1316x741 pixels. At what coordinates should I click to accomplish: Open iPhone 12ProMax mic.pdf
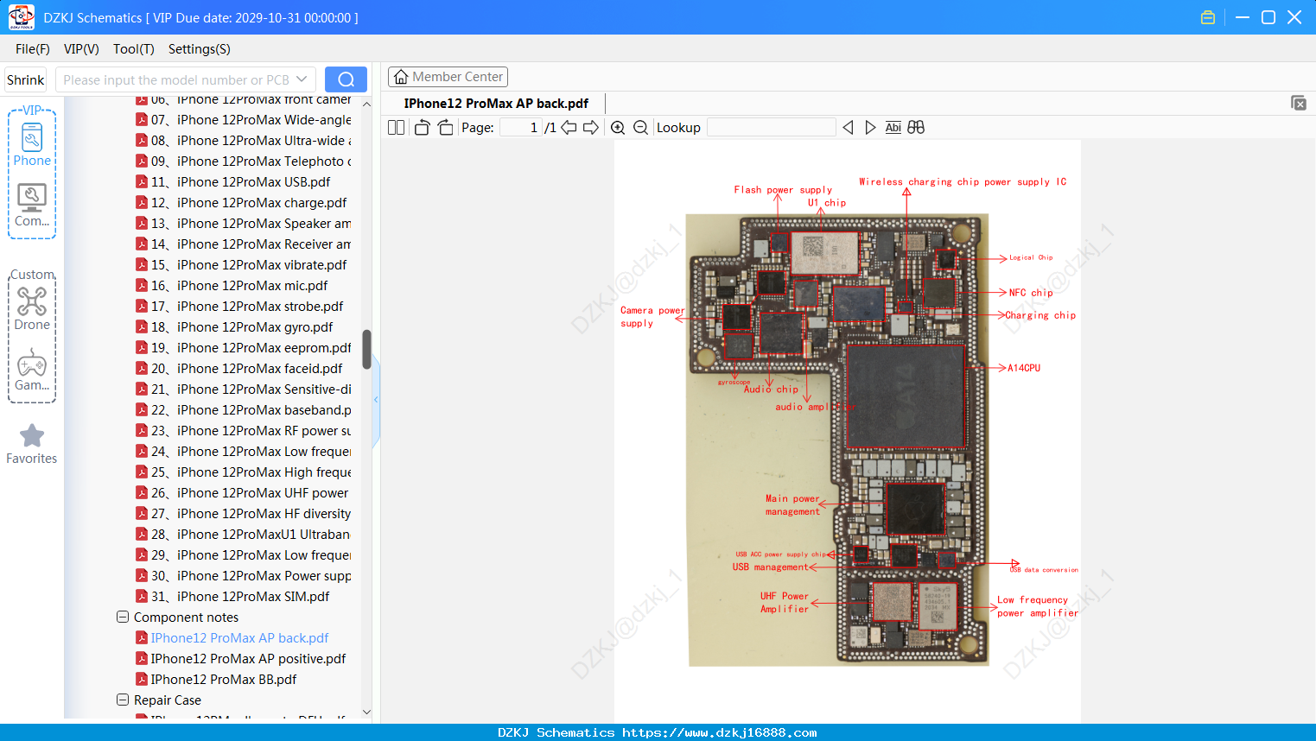tap(232, 286)
